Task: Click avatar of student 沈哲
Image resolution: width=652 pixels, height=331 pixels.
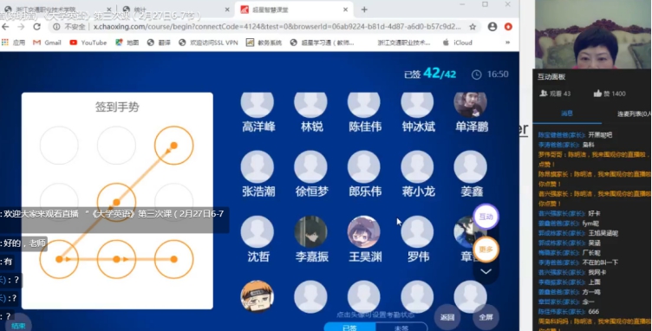Action: 258,231
